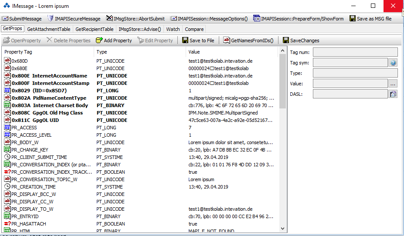The image size is (404, 236).
Task: Click the ellipsis button beside Value field
Action: [393, 84]
